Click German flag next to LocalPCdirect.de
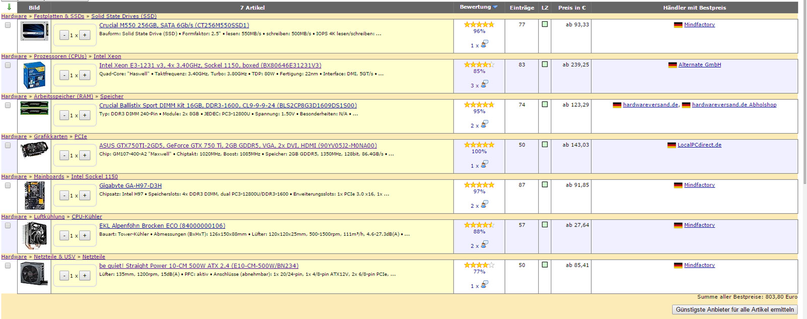 point(671,145)
